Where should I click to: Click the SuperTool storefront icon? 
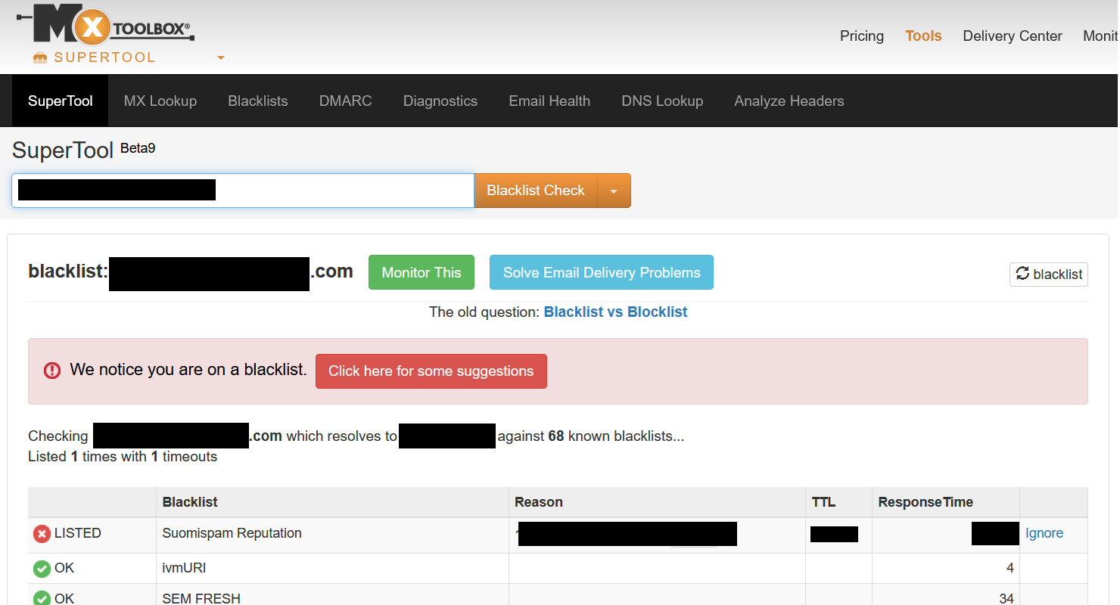(x=40, y=57)
